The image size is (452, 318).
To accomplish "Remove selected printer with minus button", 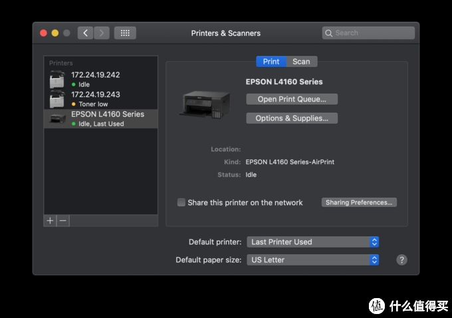I will tap(62, 220).
